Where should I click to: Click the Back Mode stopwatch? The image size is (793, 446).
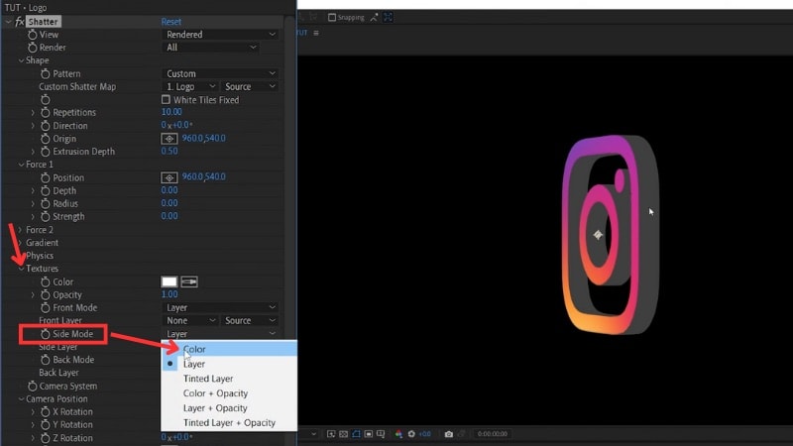(x=45, y=360)
